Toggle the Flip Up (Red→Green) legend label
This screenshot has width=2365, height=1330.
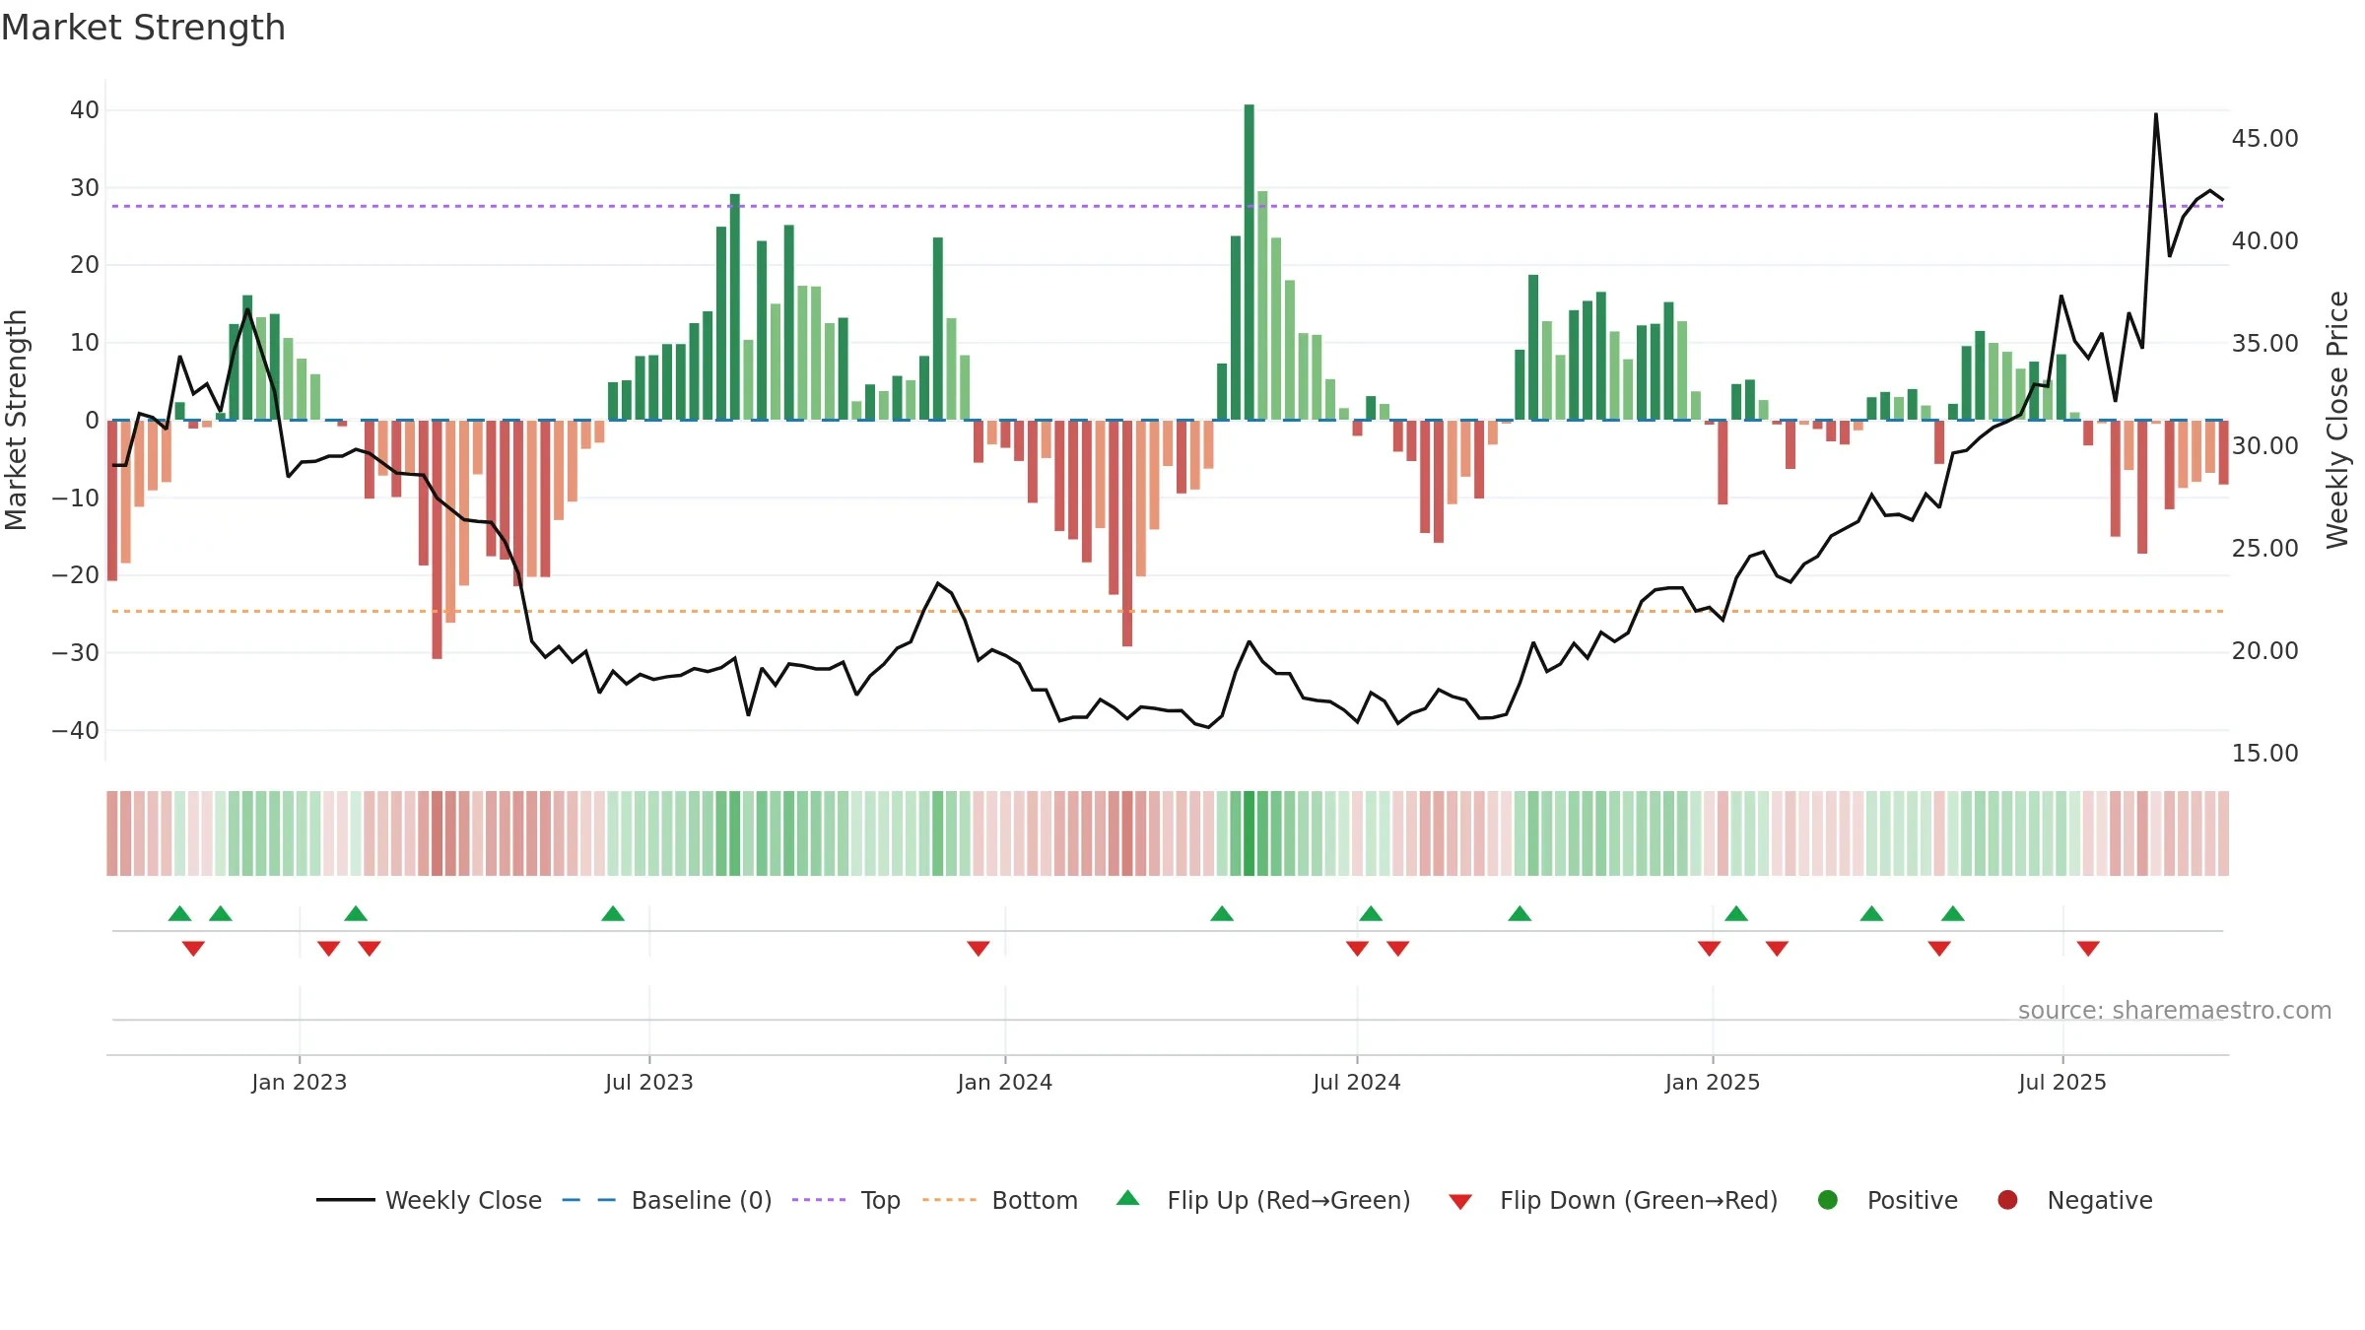(1289, 1200)
